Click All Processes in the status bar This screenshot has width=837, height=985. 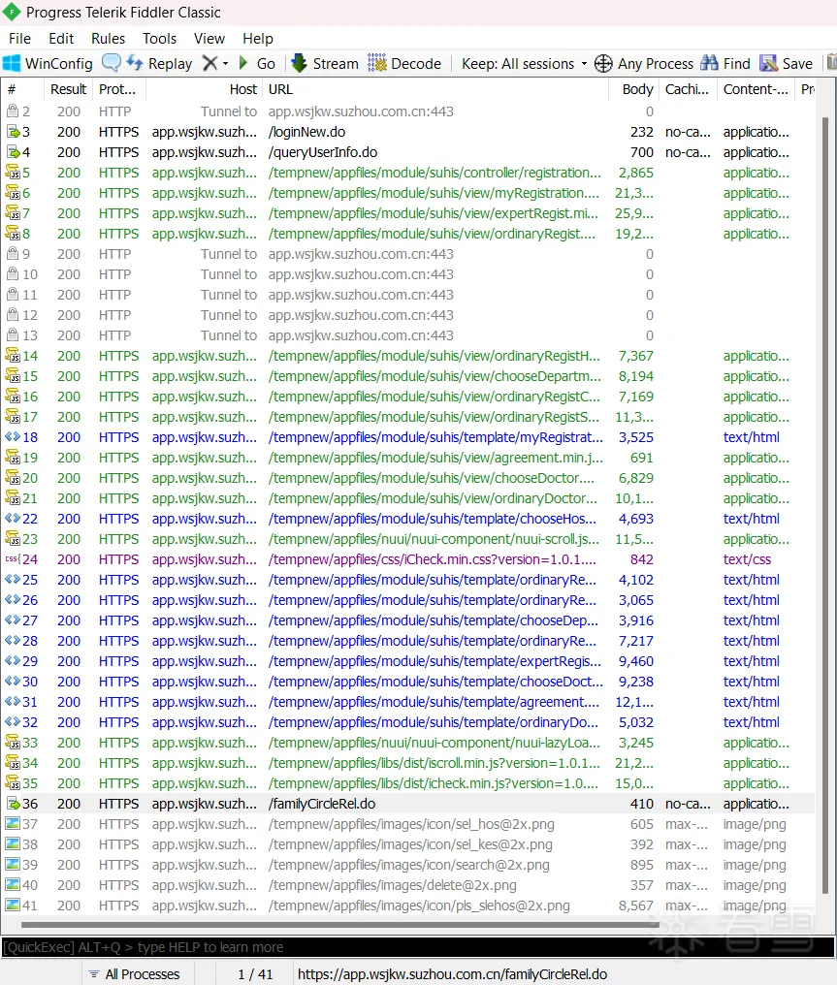[x=143, y=974]
